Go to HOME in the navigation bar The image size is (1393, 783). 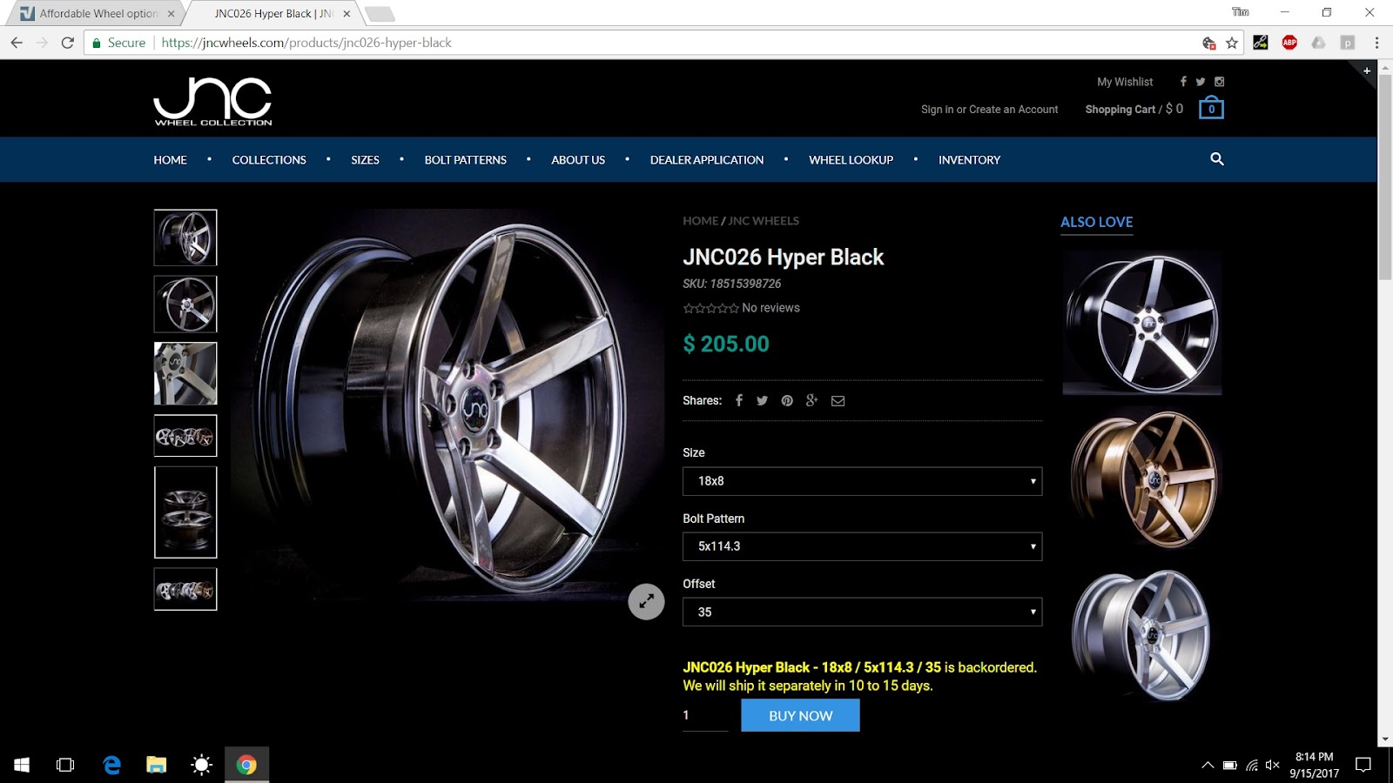(171, 160)
